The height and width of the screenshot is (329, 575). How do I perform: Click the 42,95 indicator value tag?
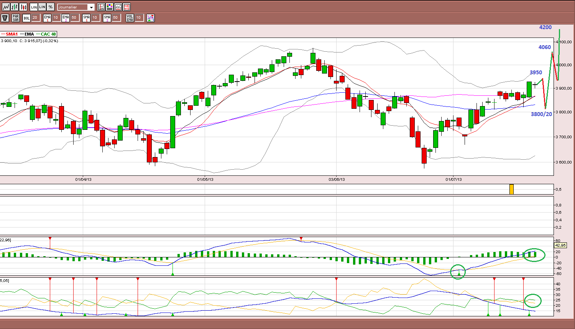point(560,245)
